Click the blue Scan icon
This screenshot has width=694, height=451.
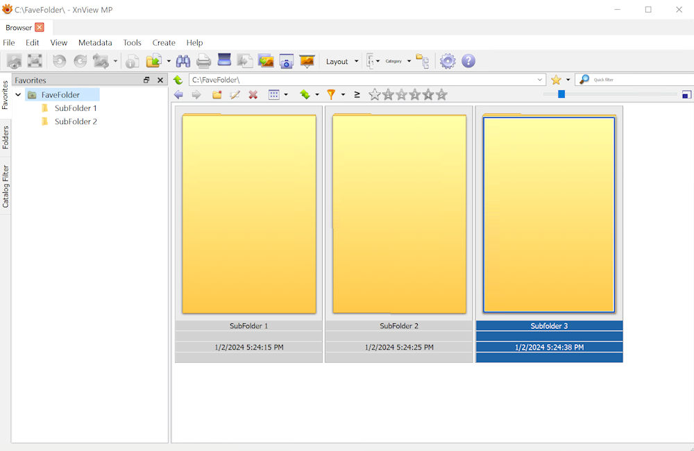pyautogui.click(x=224, y=61)
